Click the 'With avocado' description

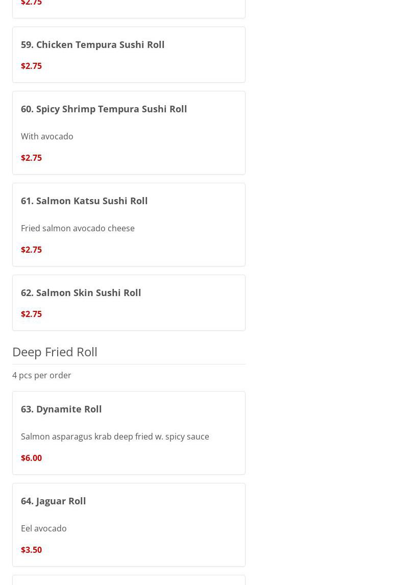(x=47, y=136)
